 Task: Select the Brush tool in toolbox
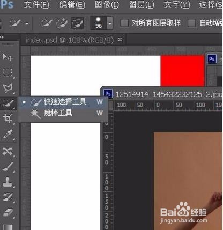click(x=8, y=167)
